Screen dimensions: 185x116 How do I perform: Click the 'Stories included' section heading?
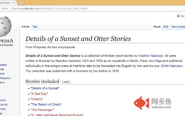click(x=42, y=81)
